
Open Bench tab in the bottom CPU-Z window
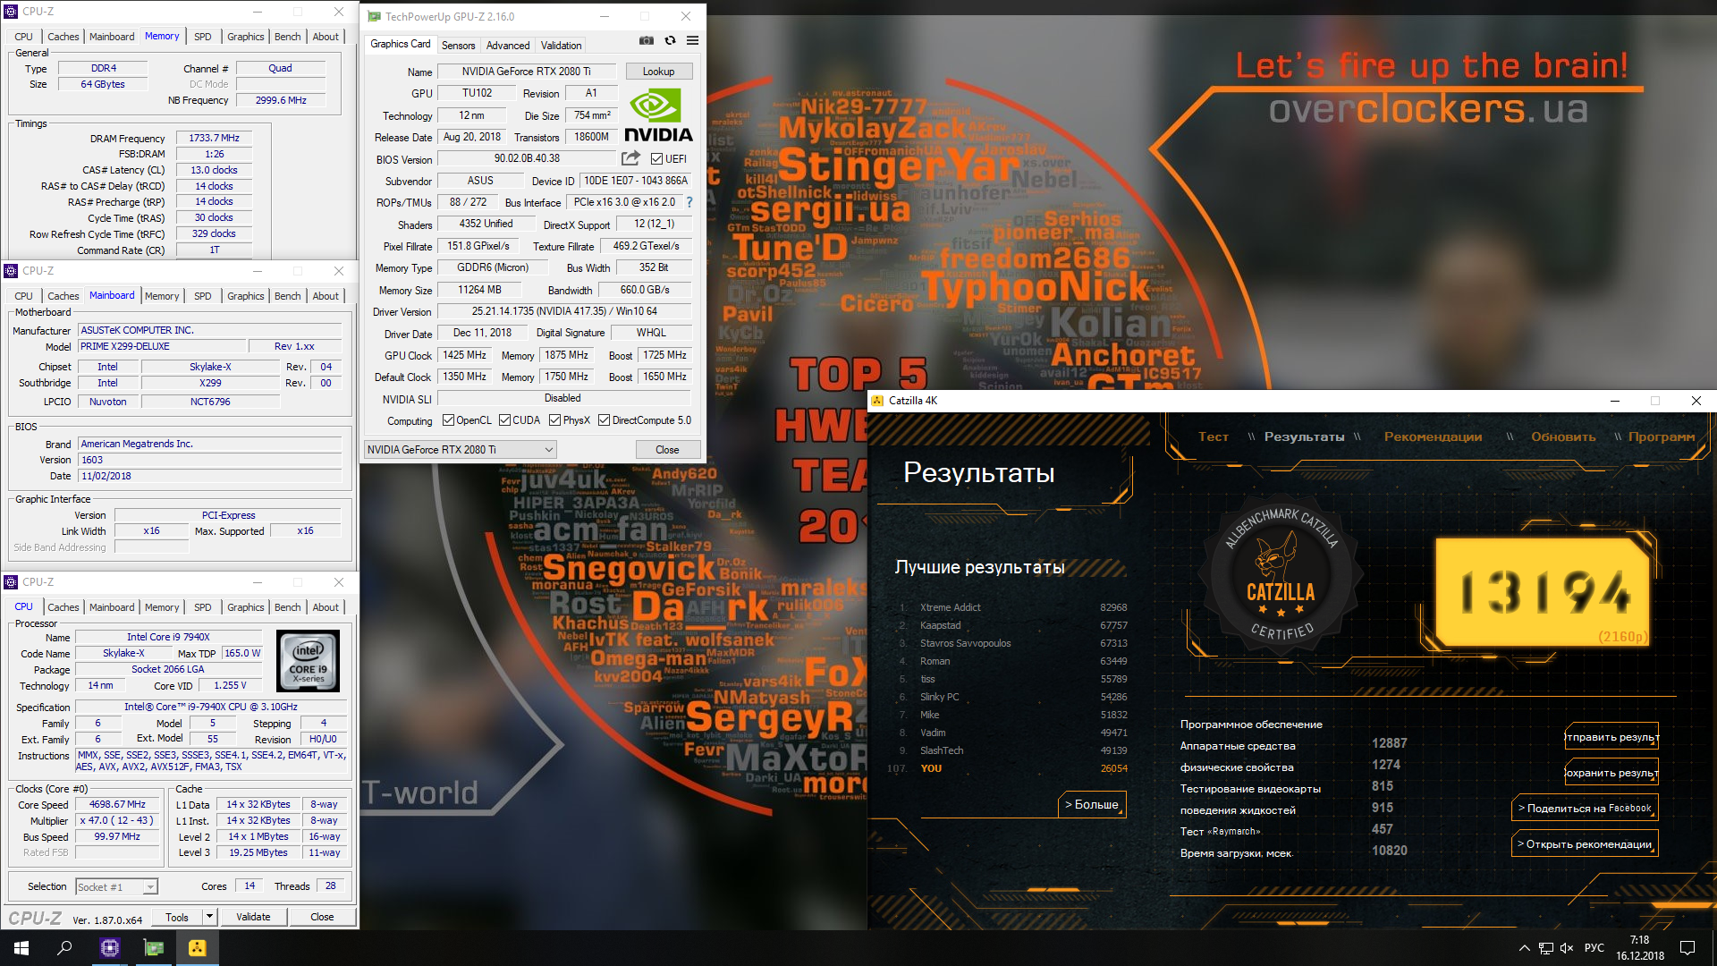287,607
